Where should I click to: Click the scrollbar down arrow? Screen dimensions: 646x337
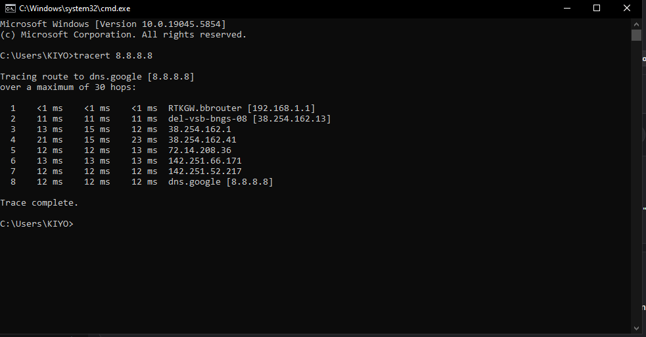point(637,328)
